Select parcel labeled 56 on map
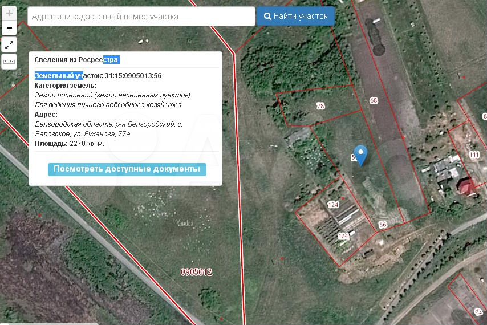Image resolution: width=487 pixels, height=325 pixels. [382, 225]
